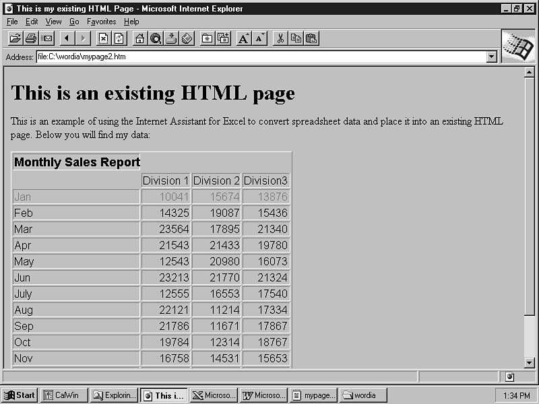Viewport: 539px width, 404px height.
Task: Click the scrollbar down arrow
Action: click(529, 362)
